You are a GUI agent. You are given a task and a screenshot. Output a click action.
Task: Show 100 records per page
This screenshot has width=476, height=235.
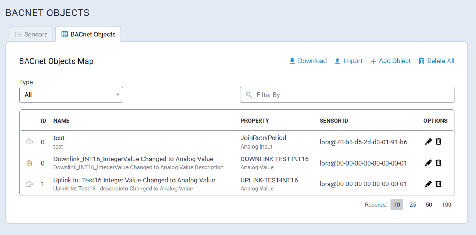coord(446,205)
